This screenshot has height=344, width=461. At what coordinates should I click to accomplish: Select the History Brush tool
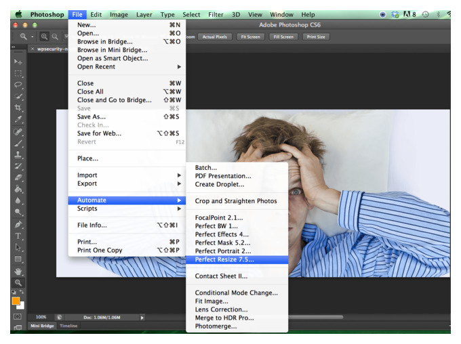(x=18, y=166)
